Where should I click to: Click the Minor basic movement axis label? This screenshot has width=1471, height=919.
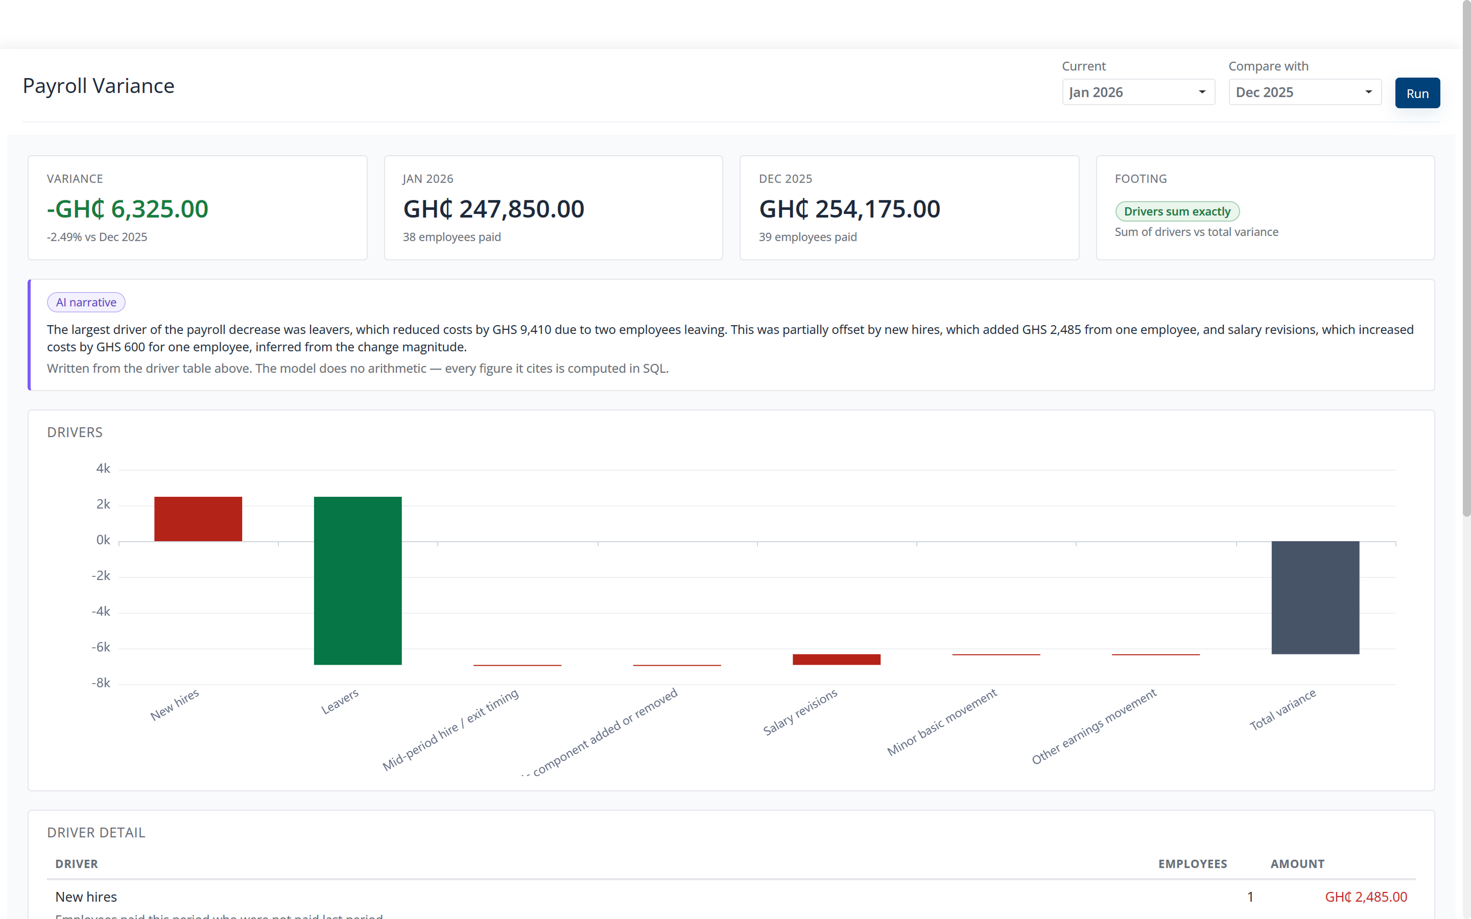(x=941, y=722)
